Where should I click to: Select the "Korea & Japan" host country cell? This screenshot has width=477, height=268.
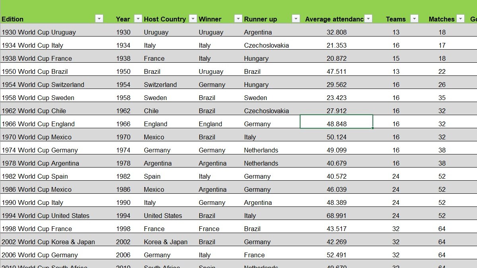click(x=165, y=242)
